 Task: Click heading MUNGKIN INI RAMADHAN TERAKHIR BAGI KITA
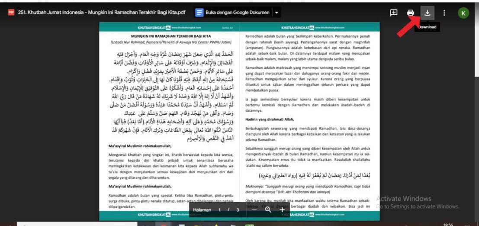[x=171, y=36]
